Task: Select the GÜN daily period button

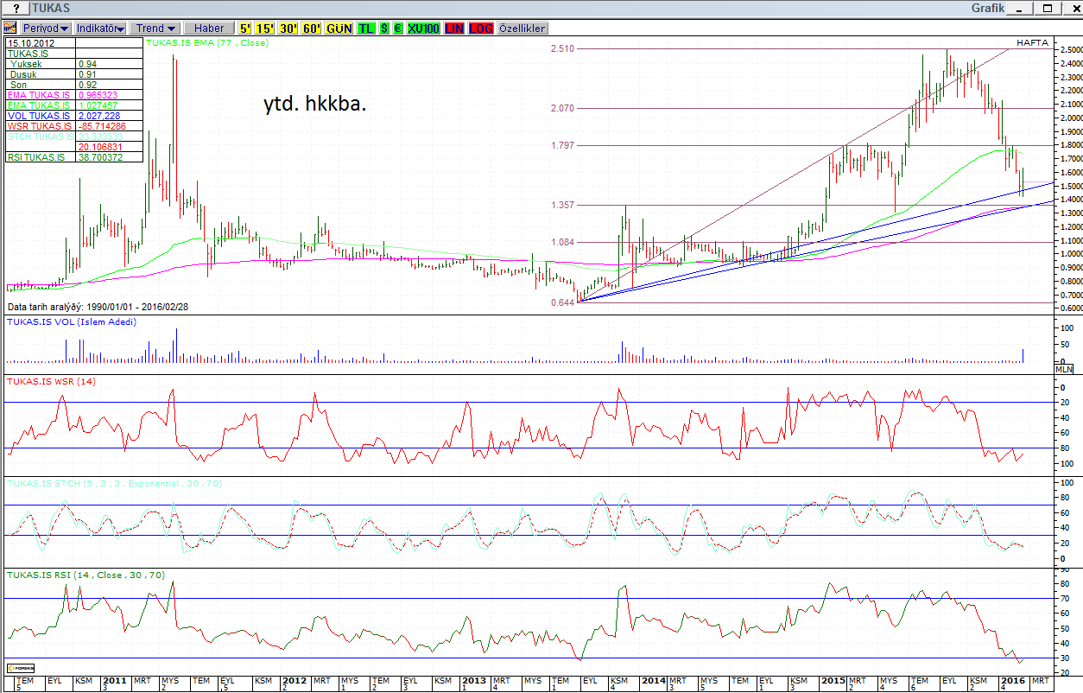Action: [339, 29]
